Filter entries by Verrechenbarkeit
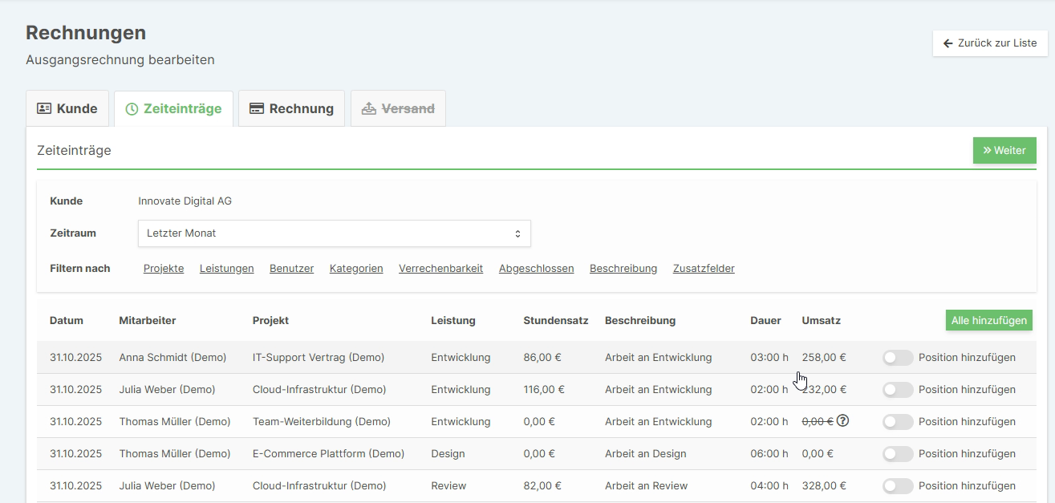 pos(440,269)
